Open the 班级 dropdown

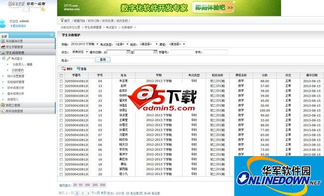pos(149,44)
